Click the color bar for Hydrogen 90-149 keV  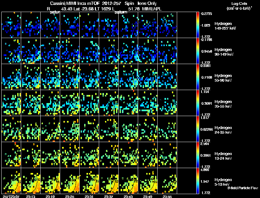coord(198,51)
